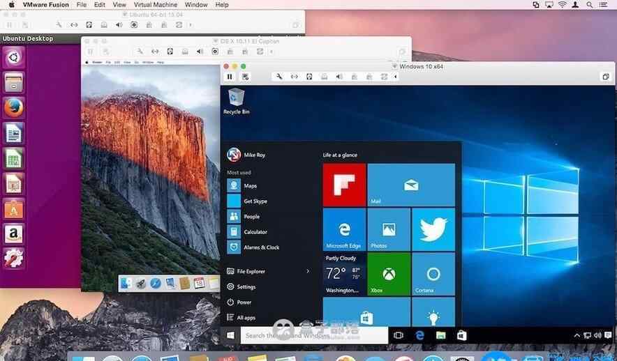Viewport: 617px width, 361px height.
Task: Open File menu in menu bar
Action: pyautogui.click(x=82, y=5)
